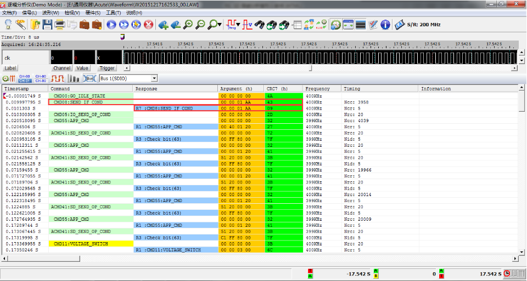Find next match with the right-arrow binoculars

click(284, 25)
